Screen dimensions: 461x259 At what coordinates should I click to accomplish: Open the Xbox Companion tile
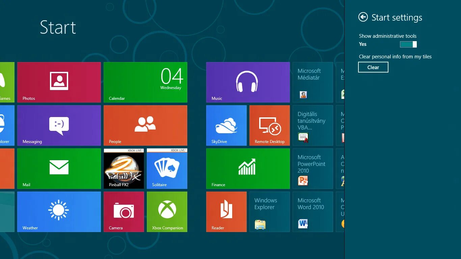click(167, 212)
